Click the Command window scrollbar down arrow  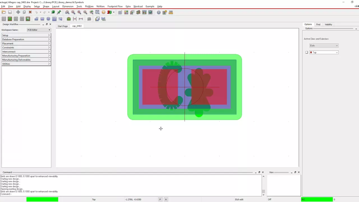263,194
